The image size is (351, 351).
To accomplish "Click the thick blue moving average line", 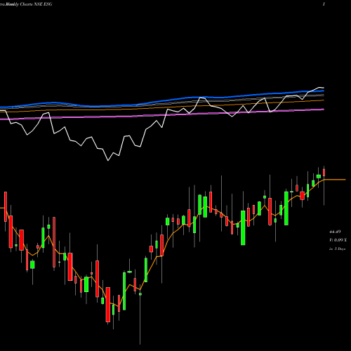I will pos(162,101).
